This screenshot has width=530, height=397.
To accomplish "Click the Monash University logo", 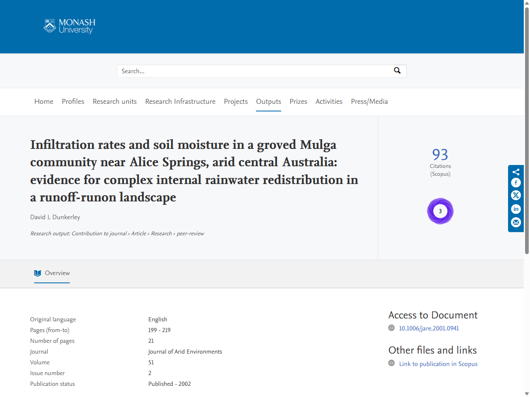I will tap(70, 26).
